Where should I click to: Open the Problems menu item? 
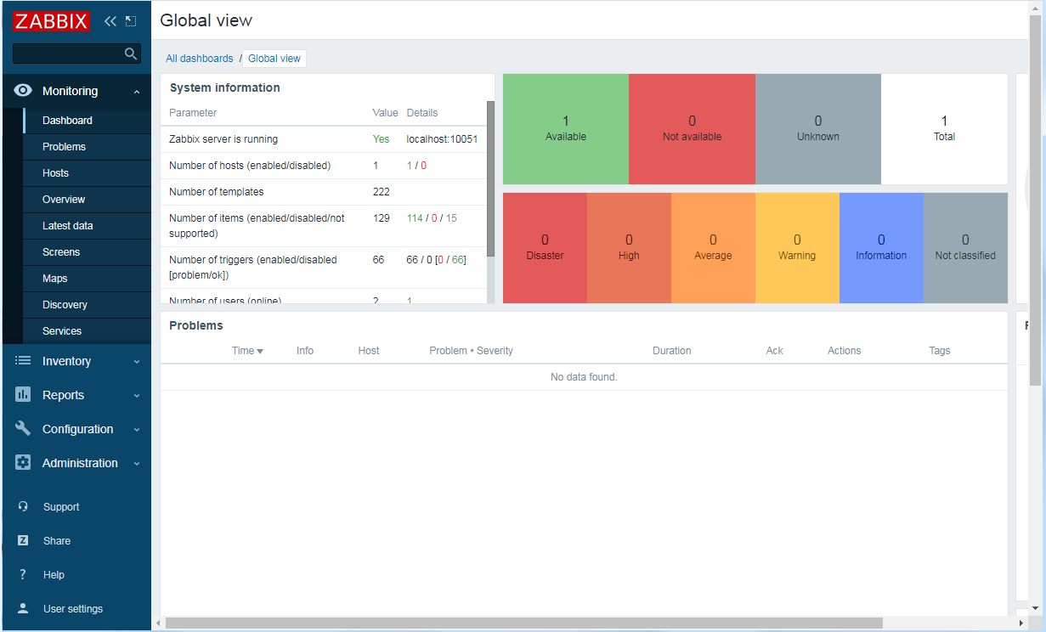pos(64,147)
